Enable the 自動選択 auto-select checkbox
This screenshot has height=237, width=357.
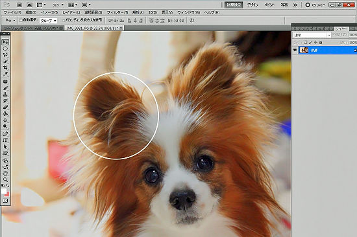point(21,20)
